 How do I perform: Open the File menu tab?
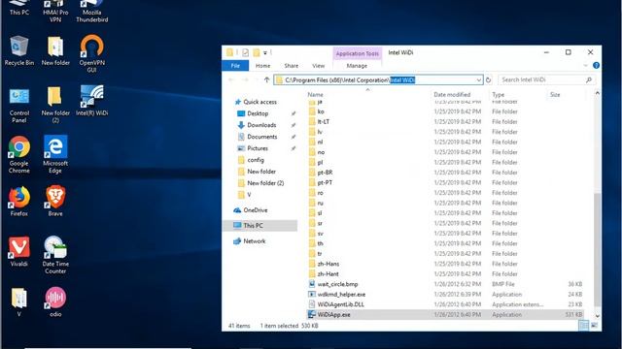(235, 66)
